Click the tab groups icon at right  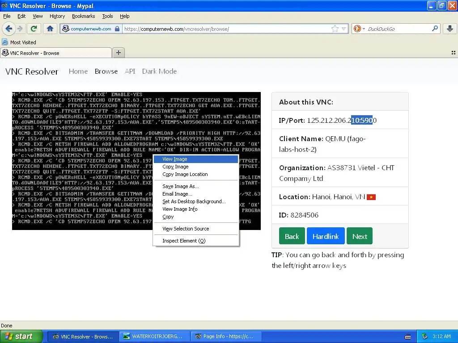coord(454,53)
